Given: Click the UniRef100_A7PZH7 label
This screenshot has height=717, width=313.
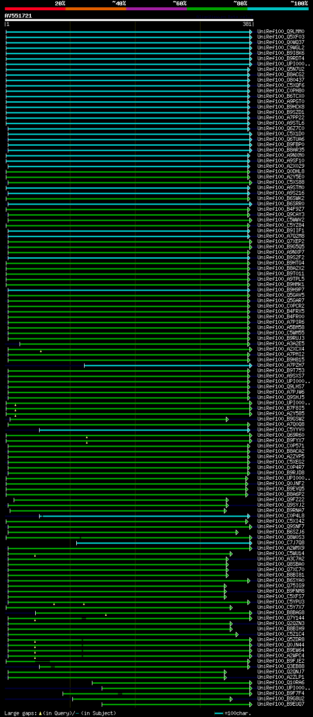Looking at the screenshot, I should pos(281,365).
